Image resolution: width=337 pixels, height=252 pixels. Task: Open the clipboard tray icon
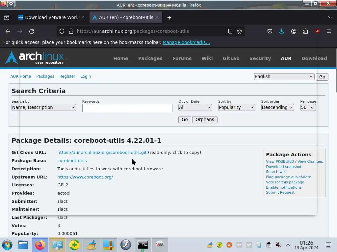coord(269,245)
